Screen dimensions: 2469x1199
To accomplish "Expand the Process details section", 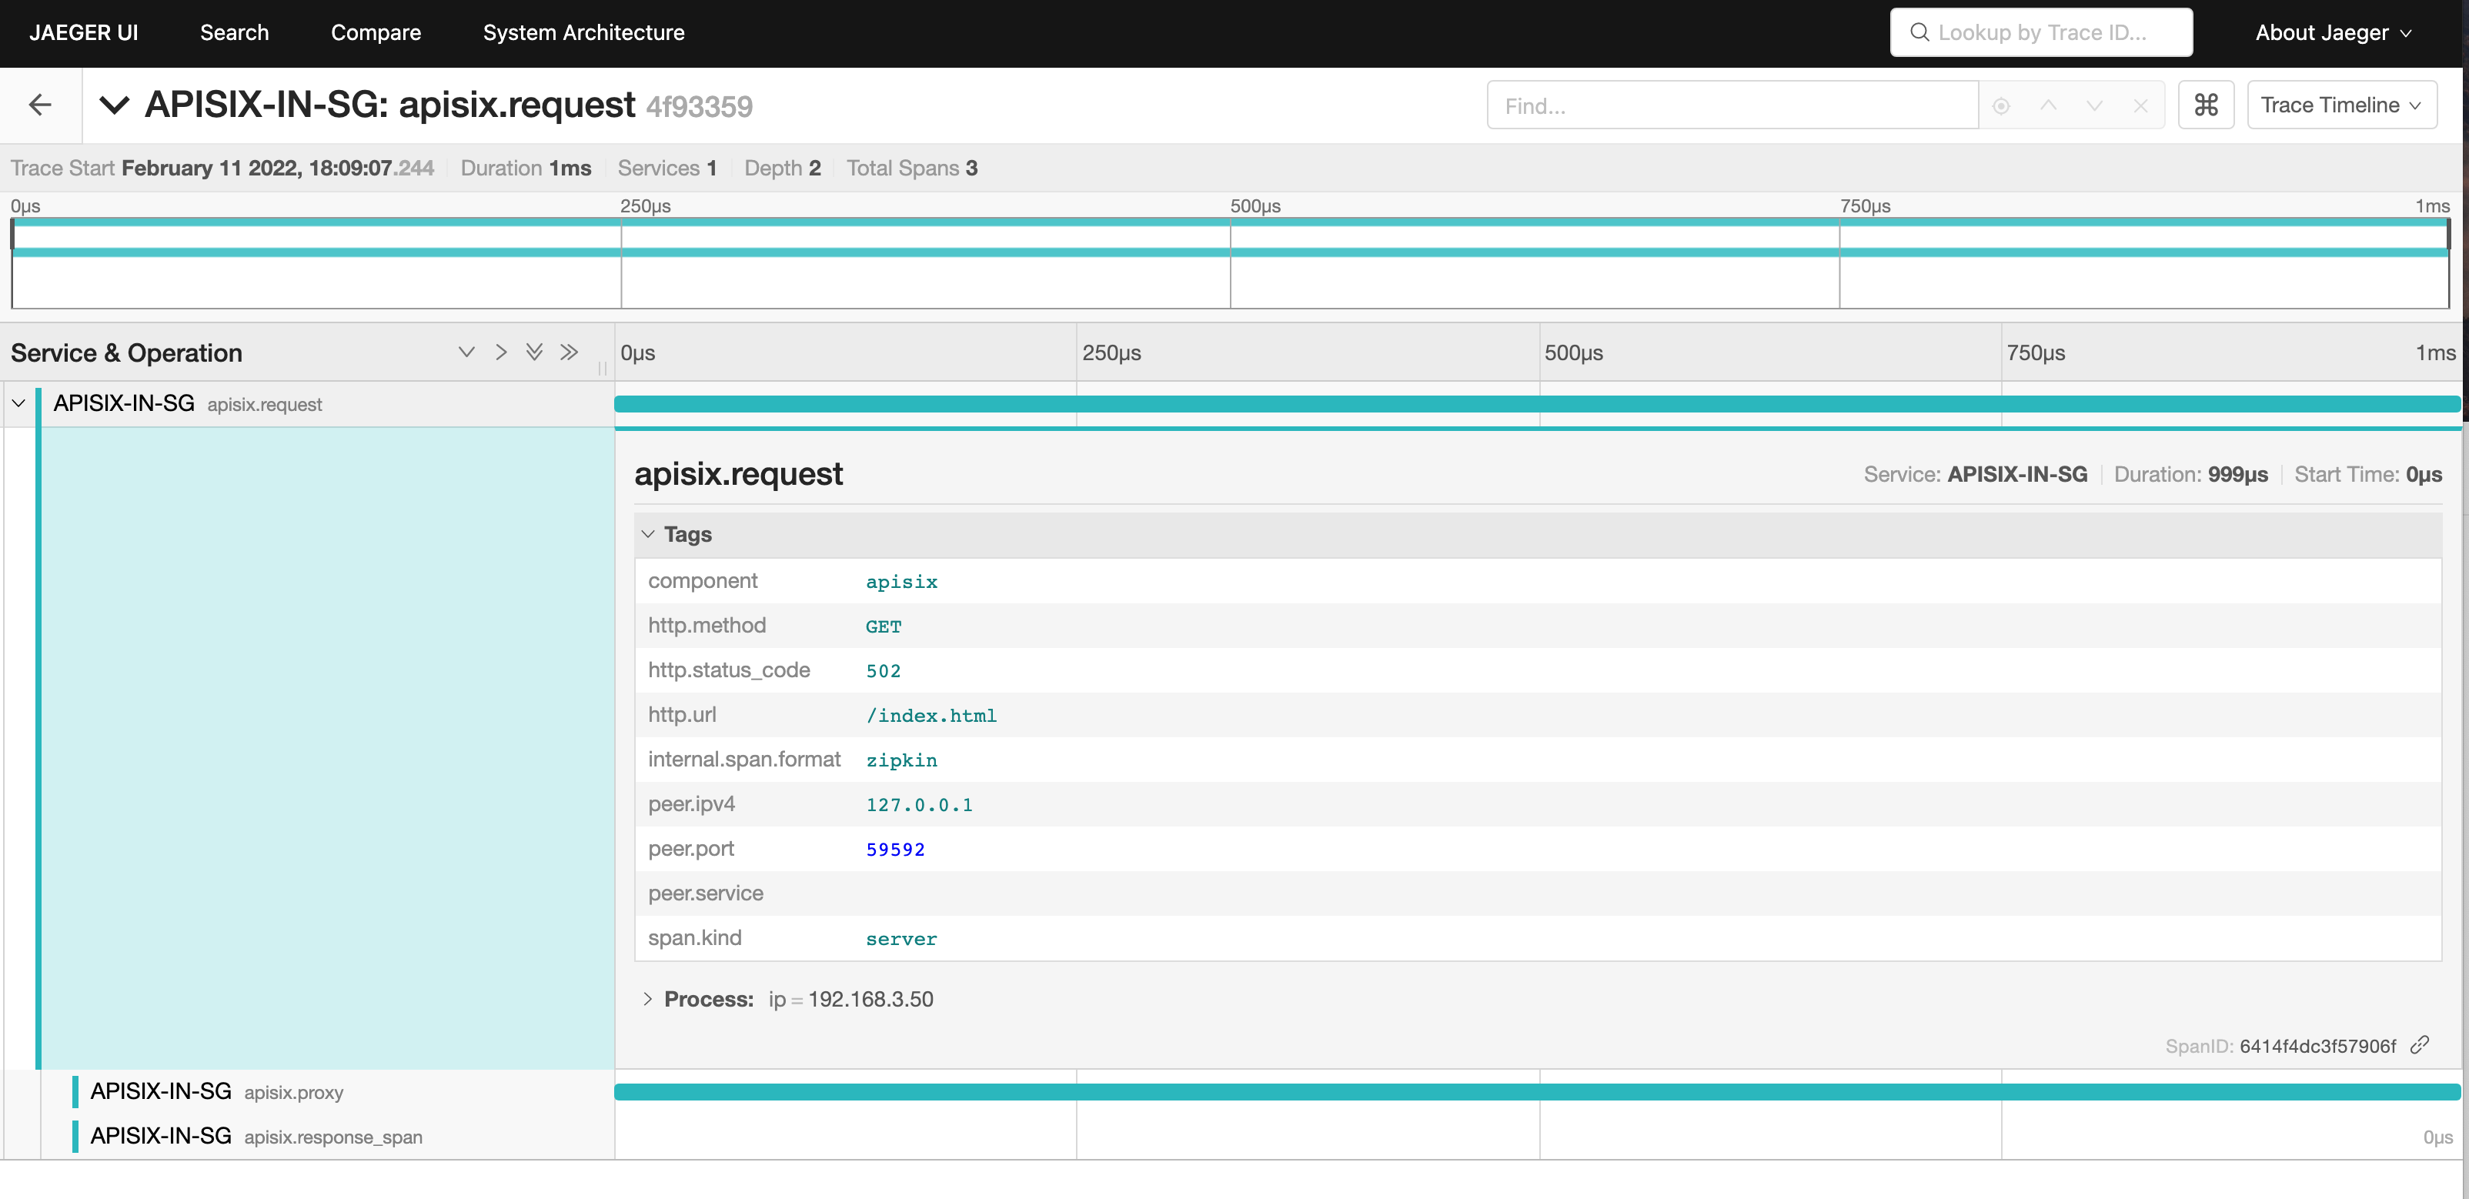I will (x=647, y=997).
